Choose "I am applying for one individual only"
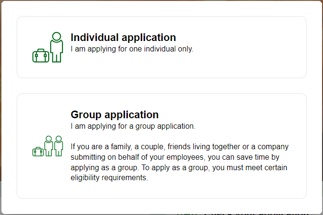Image resolution: width=323 pixels, height=215 pixels. (x=132, y=49)
